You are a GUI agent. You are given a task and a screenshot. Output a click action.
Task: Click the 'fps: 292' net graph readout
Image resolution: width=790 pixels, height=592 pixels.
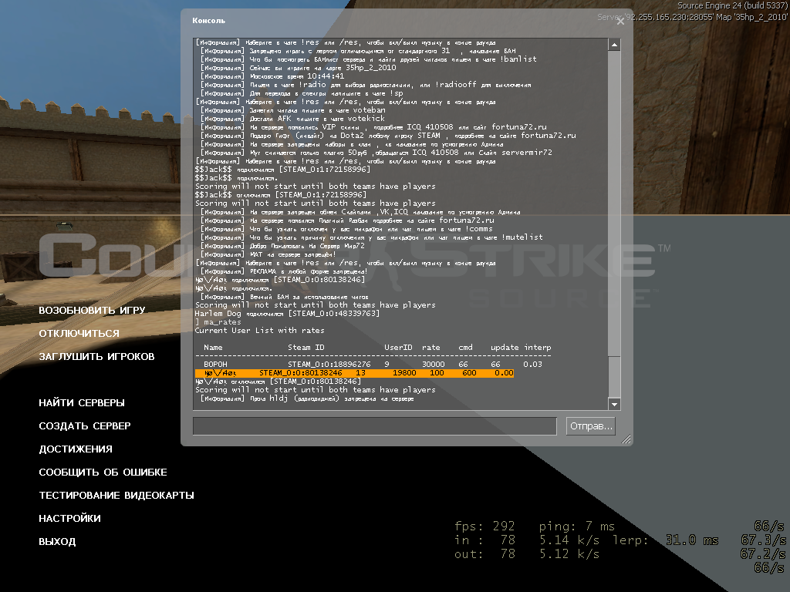(x=484, y=526)
